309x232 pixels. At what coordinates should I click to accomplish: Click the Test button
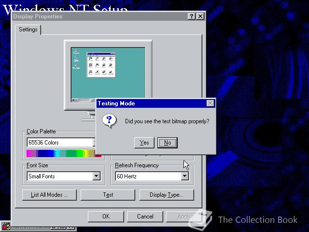pos(108,195)
